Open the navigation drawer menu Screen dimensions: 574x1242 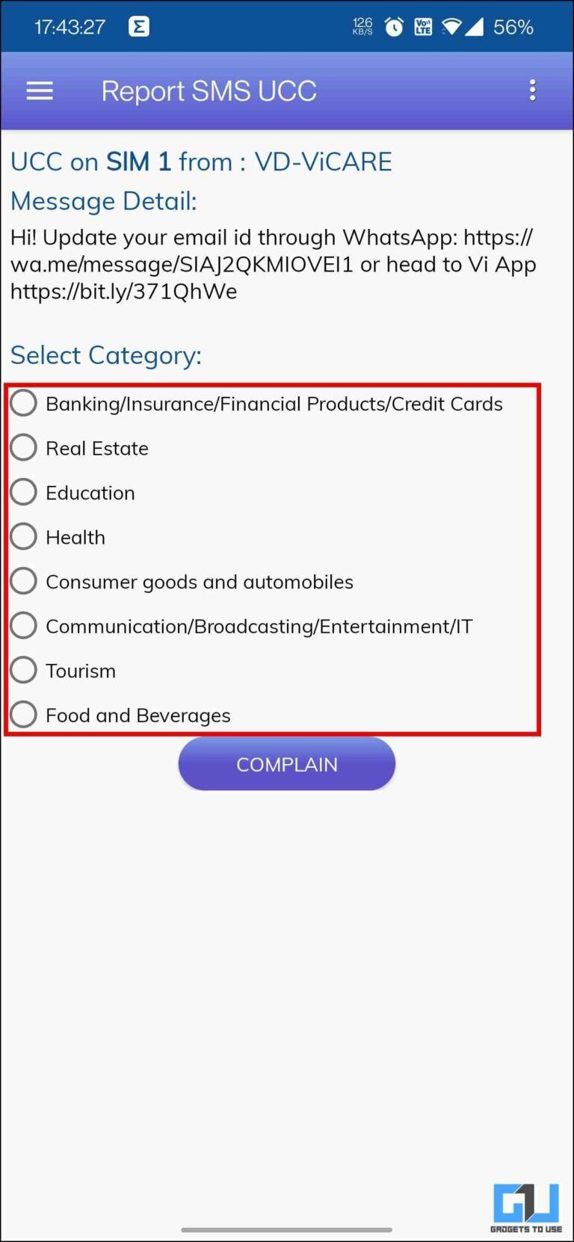coord(39,90)
